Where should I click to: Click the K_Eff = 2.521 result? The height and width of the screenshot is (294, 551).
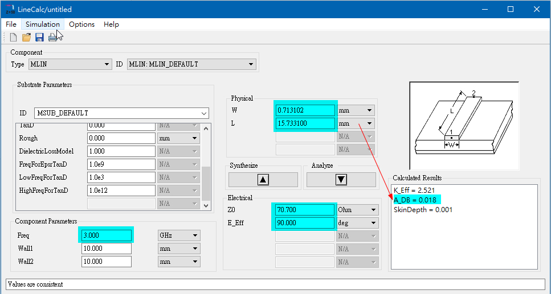(x=414, y=190)
